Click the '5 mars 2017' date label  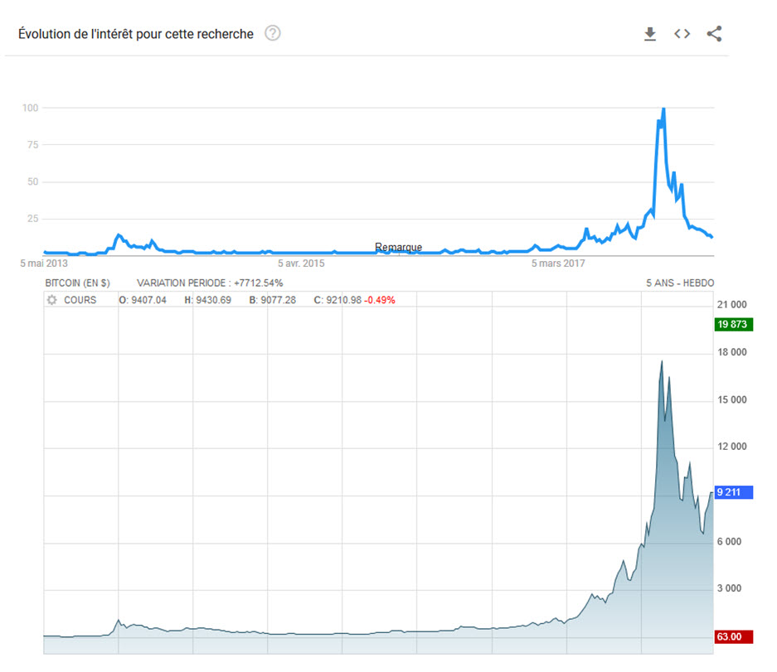coord(558,263)
